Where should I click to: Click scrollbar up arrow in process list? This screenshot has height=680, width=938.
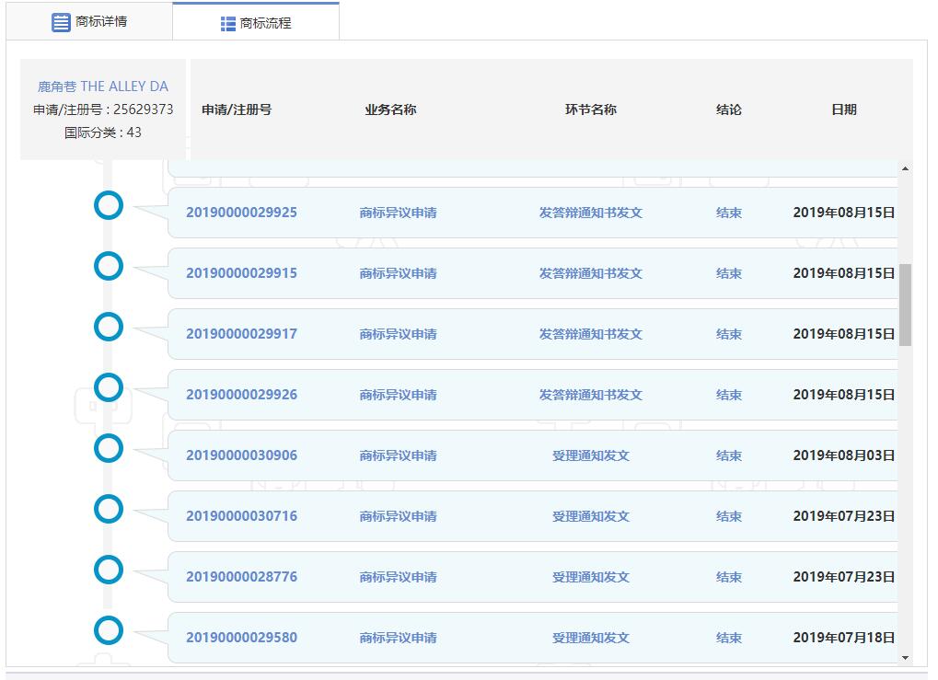pos(905,168)
